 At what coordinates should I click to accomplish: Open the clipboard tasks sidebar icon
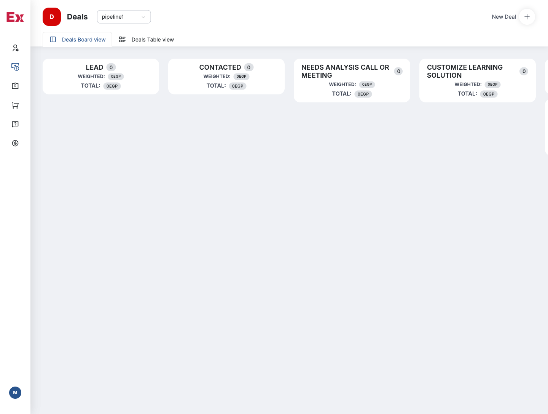15,86
